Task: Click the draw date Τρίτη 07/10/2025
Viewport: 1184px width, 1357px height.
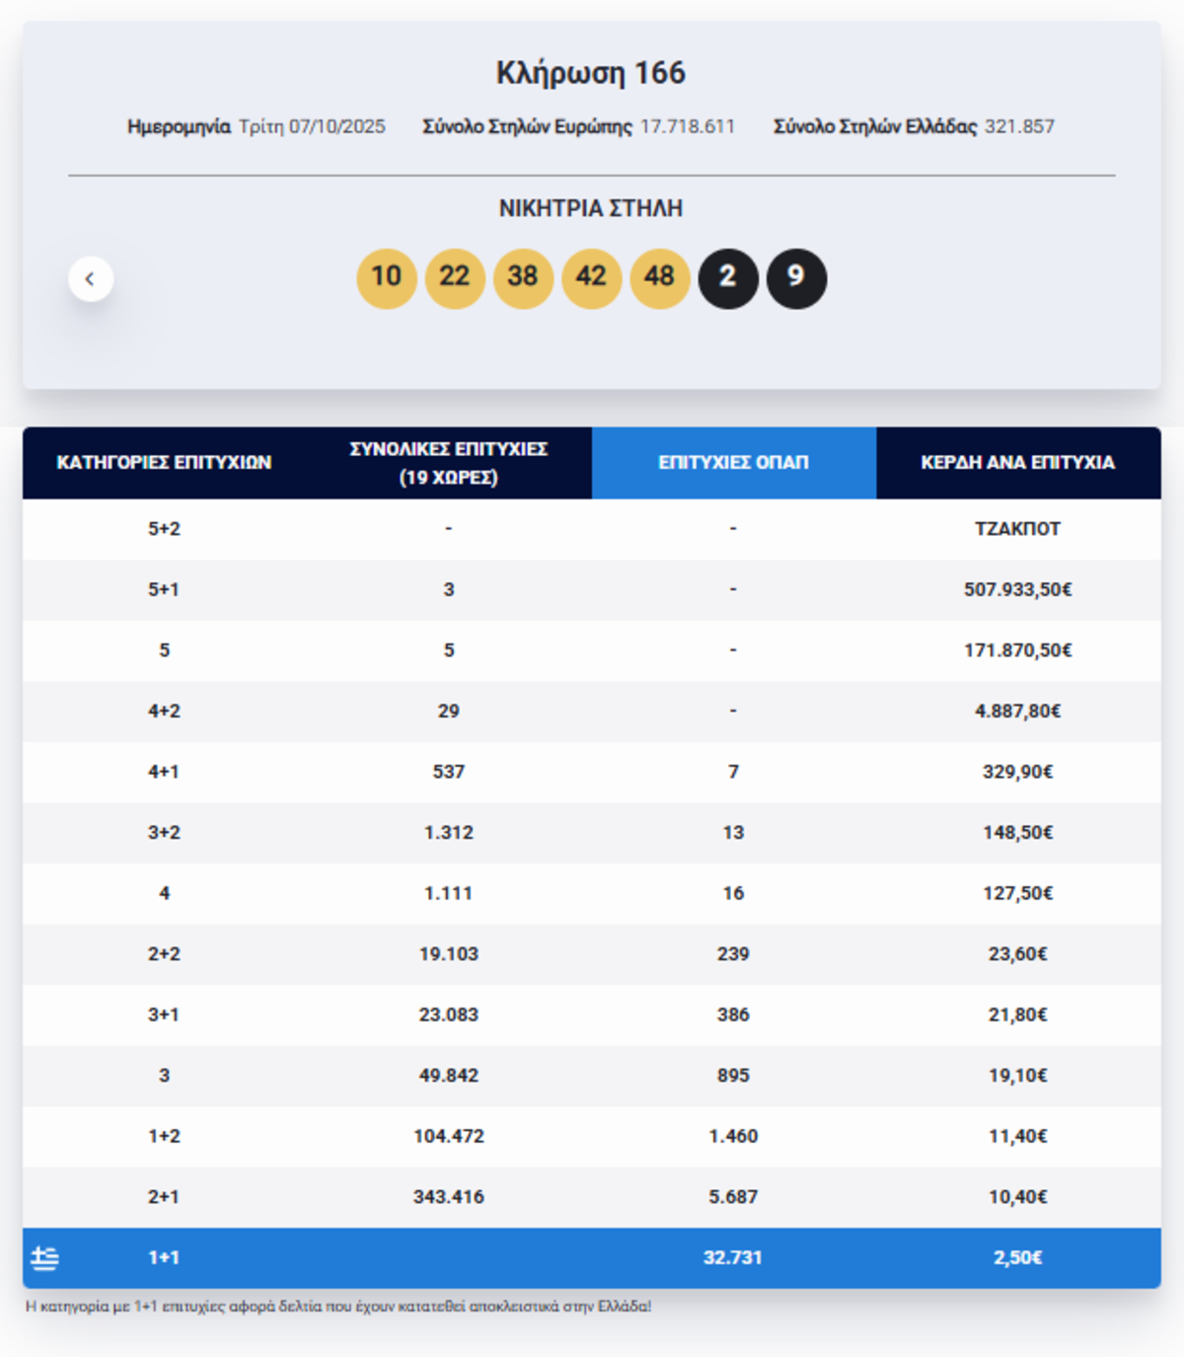Action: [x=312, y=126]
